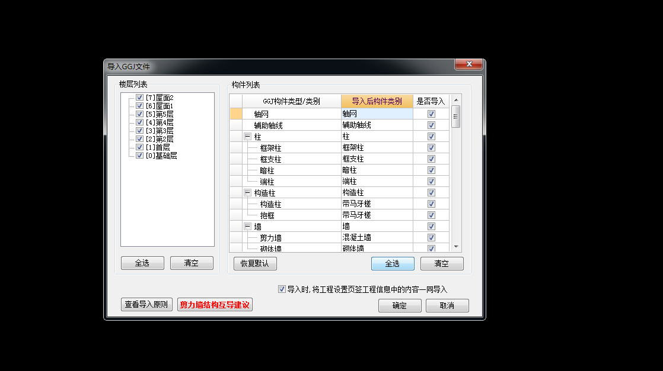Viewport: 663px width, 371px height.
Task: Toggle the [1]首层 floor checkbox
Action: 139,147
